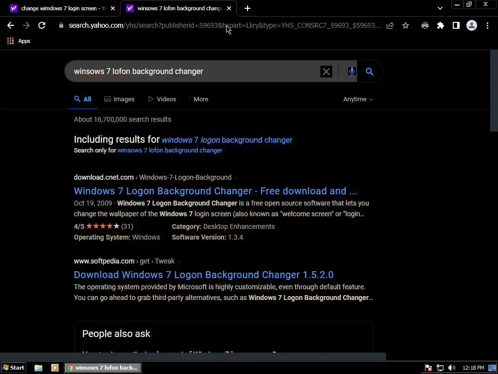Image resolution: width=498 pixels, height=374 pixels.
Task: Open the Extensions puzzle icon
Action: 441,25
